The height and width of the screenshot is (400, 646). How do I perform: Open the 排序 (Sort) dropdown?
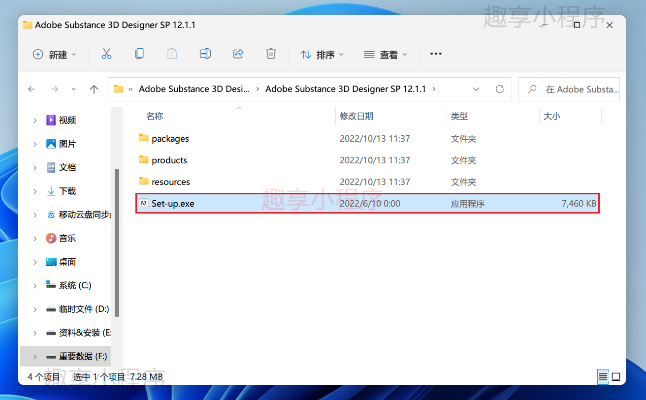tap(322, 54)
